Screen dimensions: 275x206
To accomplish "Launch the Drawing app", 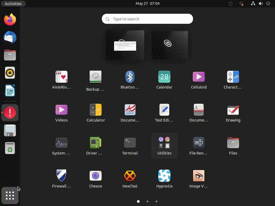I will tap(233, 113).
